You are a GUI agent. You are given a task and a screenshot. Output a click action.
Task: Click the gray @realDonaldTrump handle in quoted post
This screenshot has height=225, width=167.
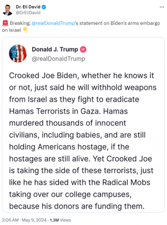coord(58,59)
